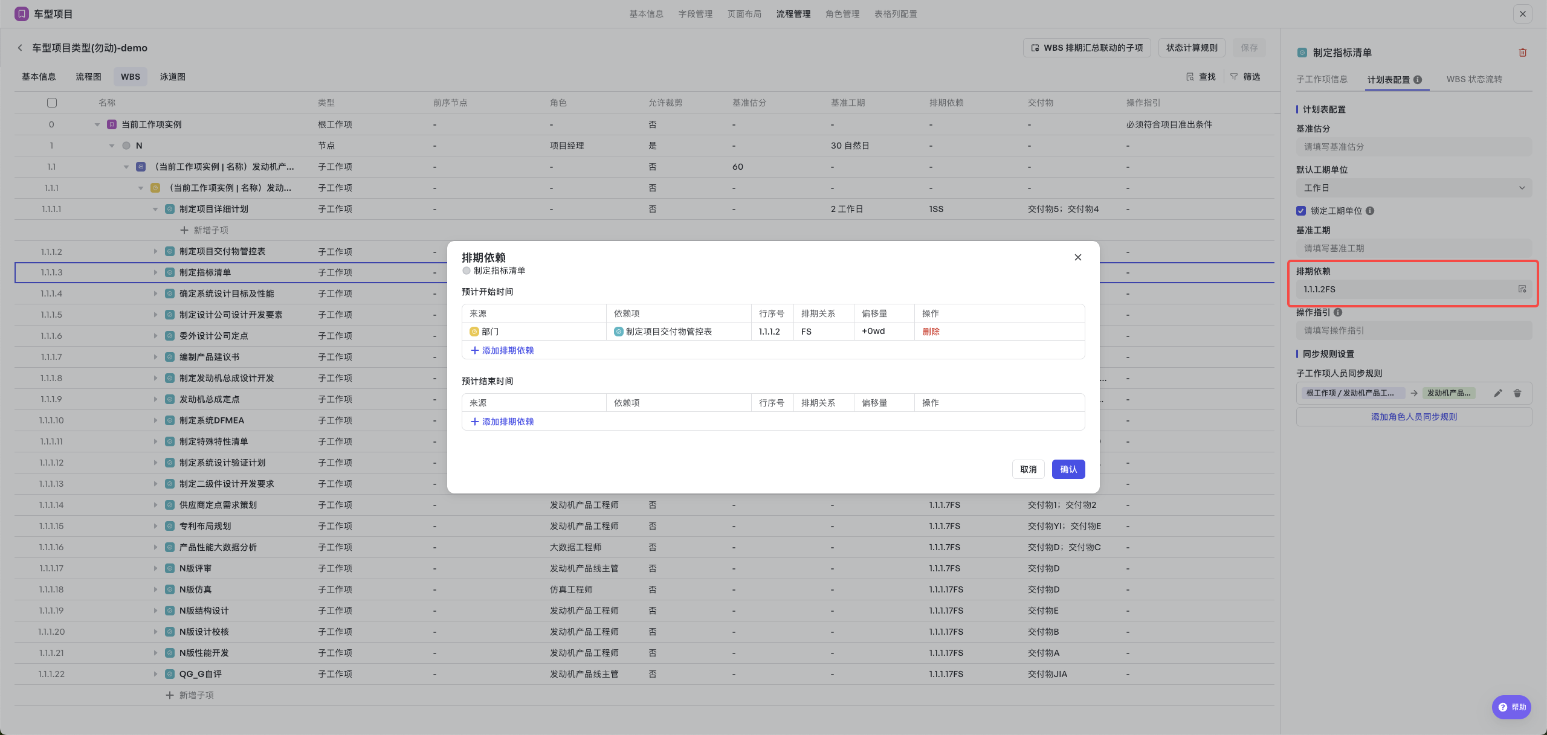
Task: Collapse the N node row
Action: click(x=112, y=146)
